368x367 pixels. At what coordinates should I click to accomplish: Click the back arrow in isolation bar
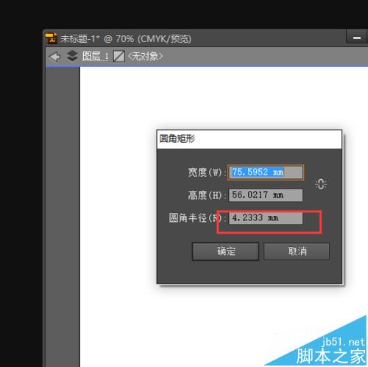tap(55, 57)
